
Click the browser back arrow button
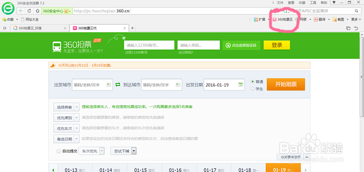click(21, 11)
